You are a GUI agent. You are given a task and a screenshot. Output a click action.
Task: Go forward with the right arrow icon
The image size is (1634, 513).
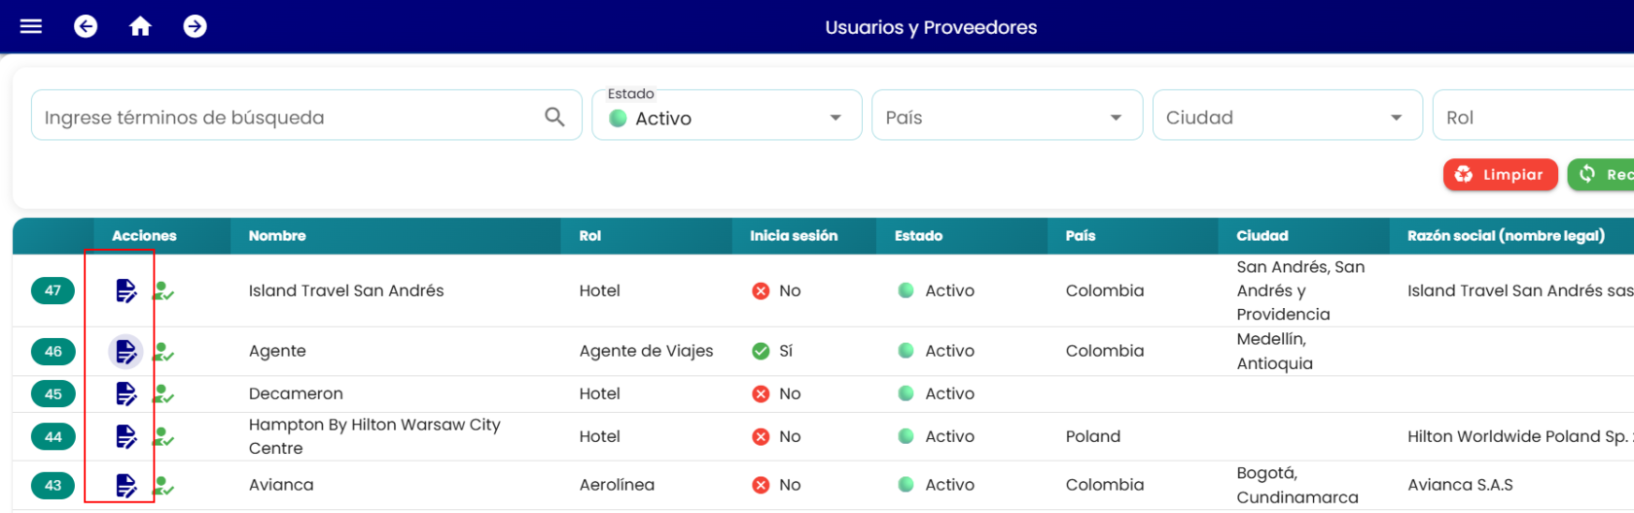point(195,26)
